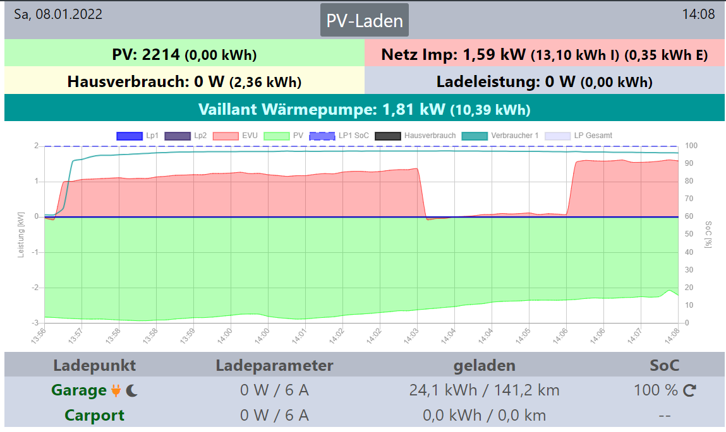726x432 pixels.
Task: Click the green PV 2214 power tile
Action: tap(184, 54)
